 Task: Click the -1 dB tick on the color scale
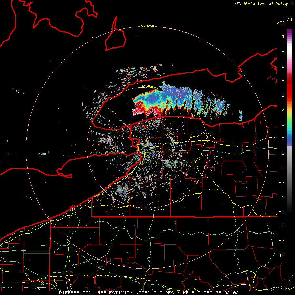(x=282, y=153)
